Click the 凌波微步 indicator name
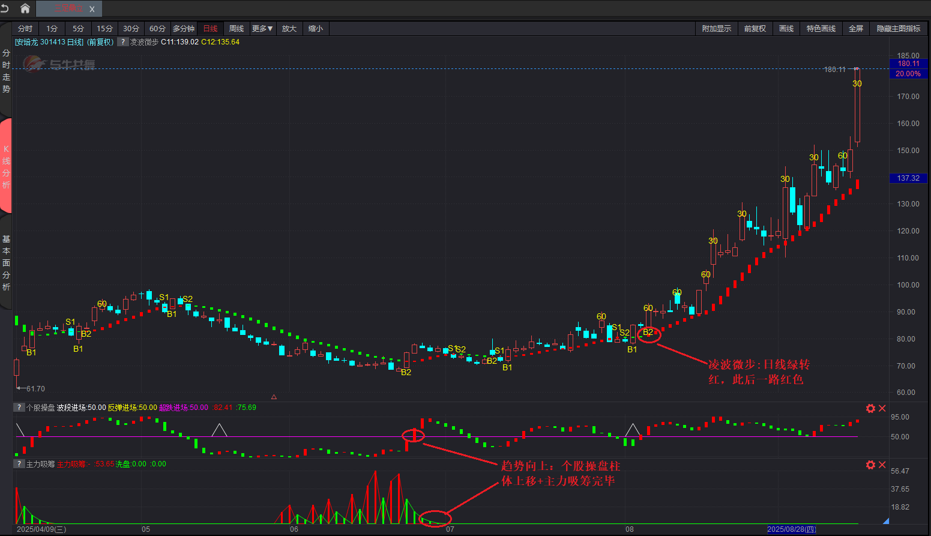The image size is (931, 536). [144, 42]
